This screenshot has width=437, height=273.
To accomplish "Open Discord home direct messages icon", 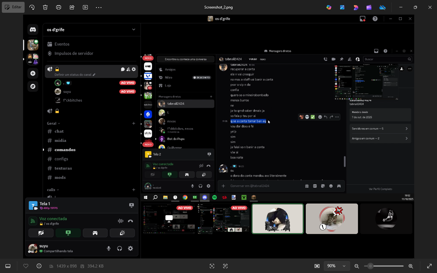I will click(x=33, y=29).
